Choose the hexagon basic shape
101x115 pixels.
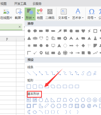(83, 100)
